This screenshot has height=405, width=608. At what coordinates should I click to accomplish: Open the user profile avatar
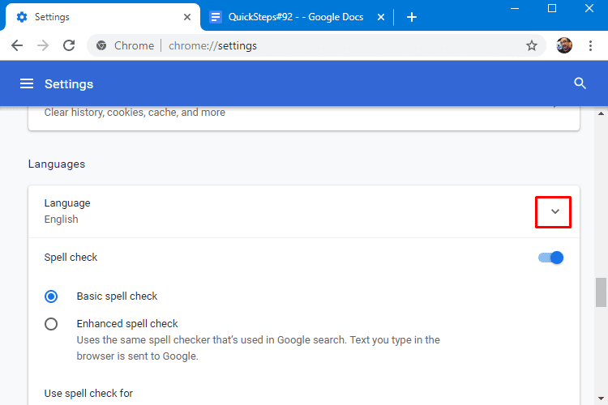(564, 46)
